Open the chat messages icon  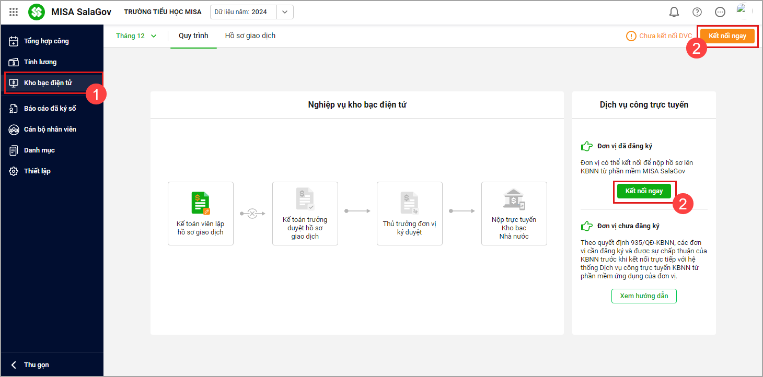click(x=720, y=12)
